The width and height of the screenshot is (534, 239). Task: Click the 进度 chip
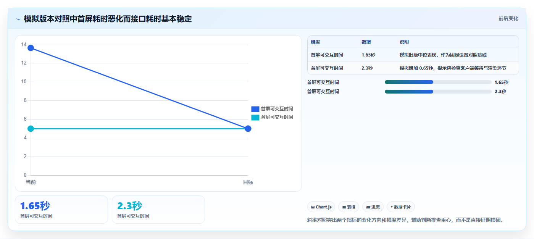(x=373, y=207)
